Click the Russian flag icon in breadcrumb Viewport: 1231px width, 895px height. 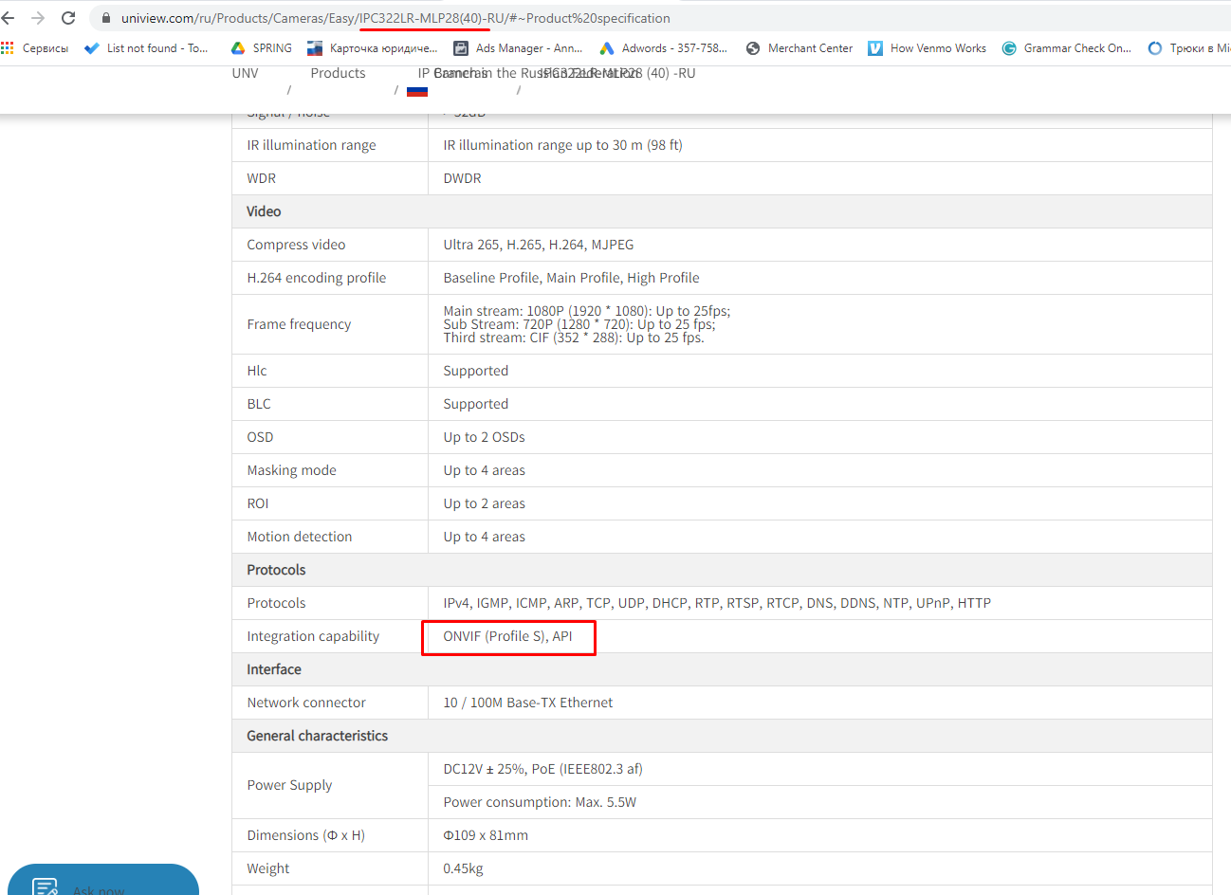point(417,91)
